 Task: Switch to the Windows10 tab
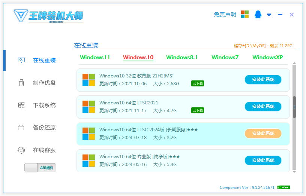pyautogui.click(x=138, y=58)
